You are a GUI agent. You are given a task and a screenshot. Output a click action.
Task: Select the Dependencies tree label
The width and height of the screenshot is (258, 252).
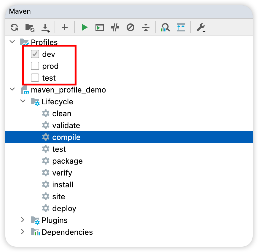(x=67, y=232)
